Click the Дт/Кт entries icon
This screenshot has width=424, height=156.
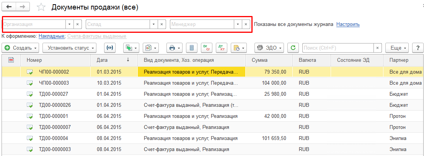click(221, 48)
